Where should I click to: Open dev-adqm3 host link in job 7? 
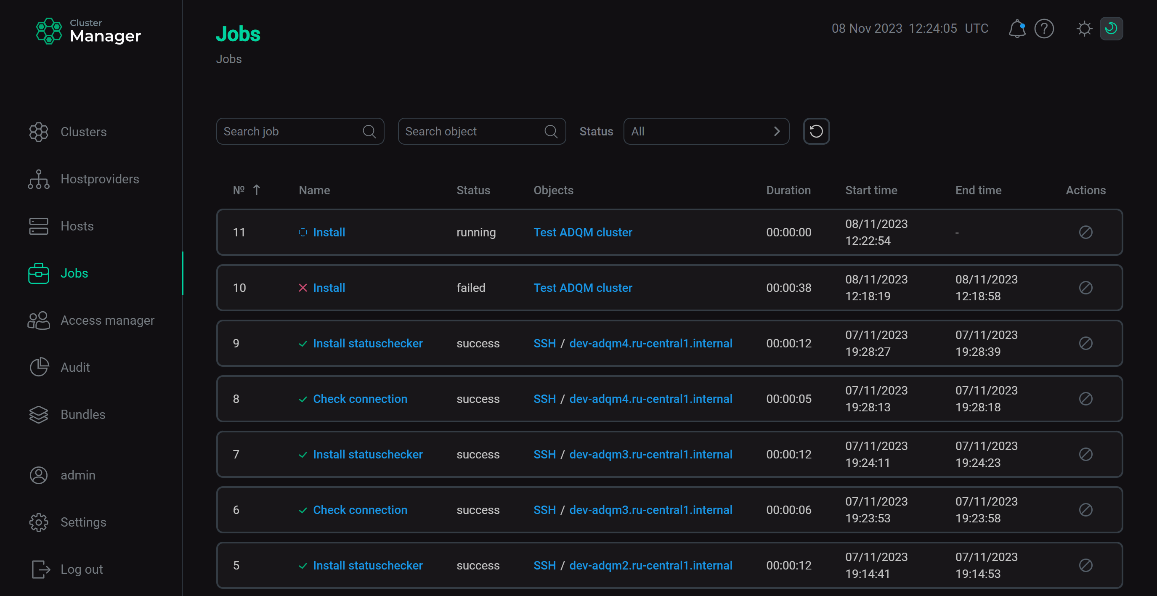click(x=650, y=454)
